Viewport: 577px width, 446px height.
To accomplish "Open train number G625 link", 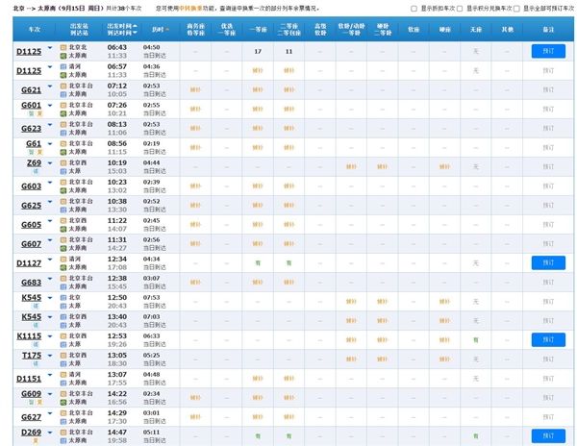I will (x=32, y=205).
